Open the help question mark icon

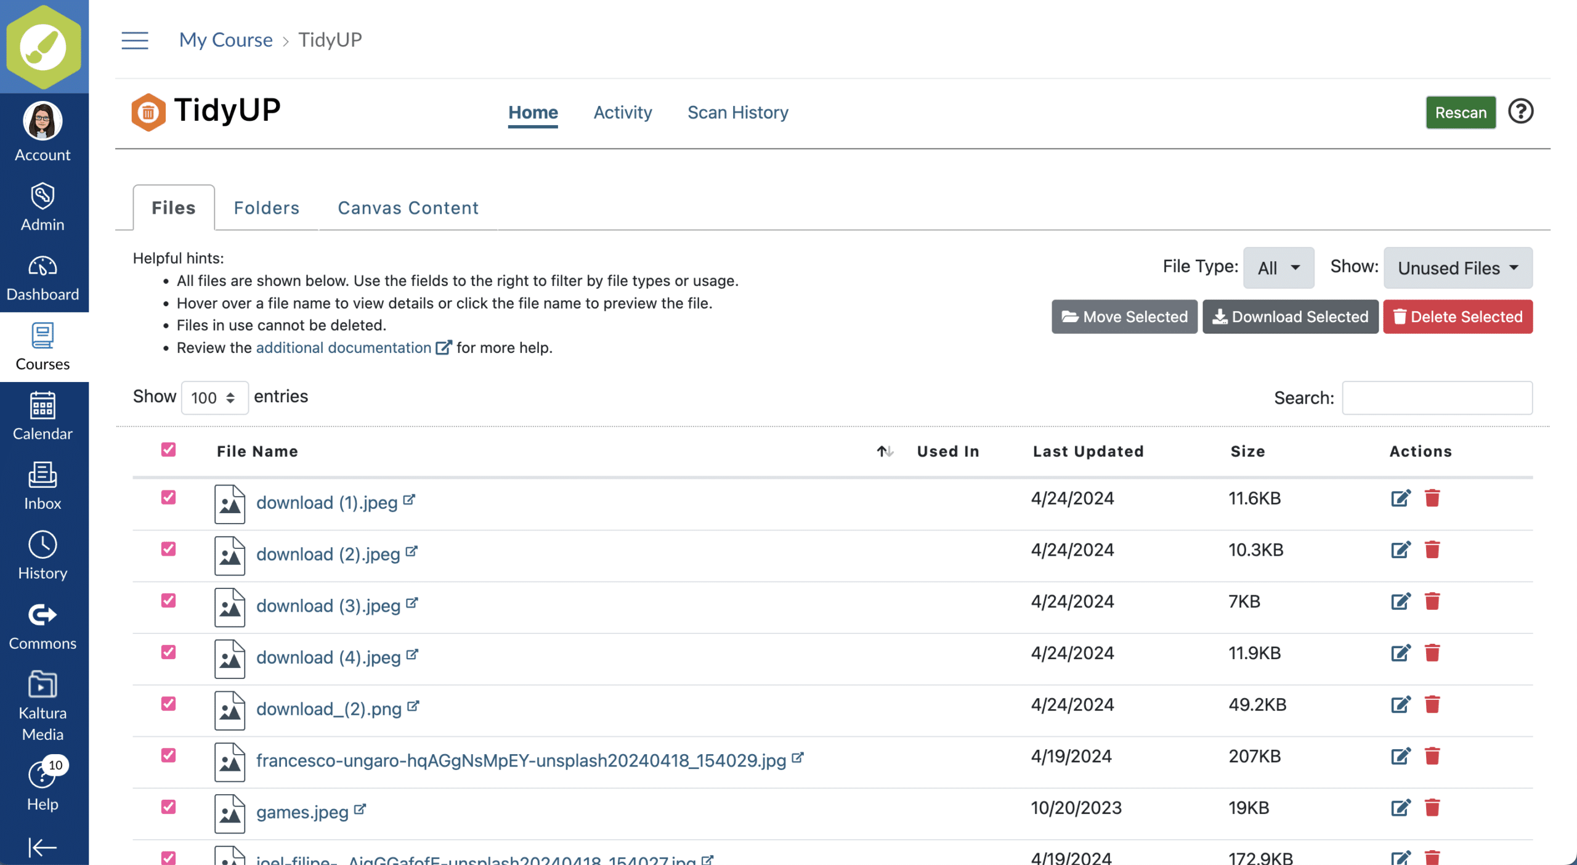point(1520,112)
